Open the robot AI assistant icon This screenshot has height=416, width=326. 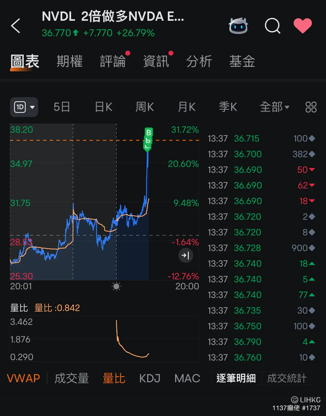238,26
